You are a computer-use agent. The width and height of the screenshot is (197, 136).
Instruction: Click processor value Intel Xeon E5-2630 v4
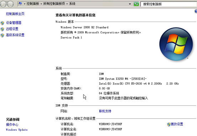pyautogui.click(x=139, y=83)
